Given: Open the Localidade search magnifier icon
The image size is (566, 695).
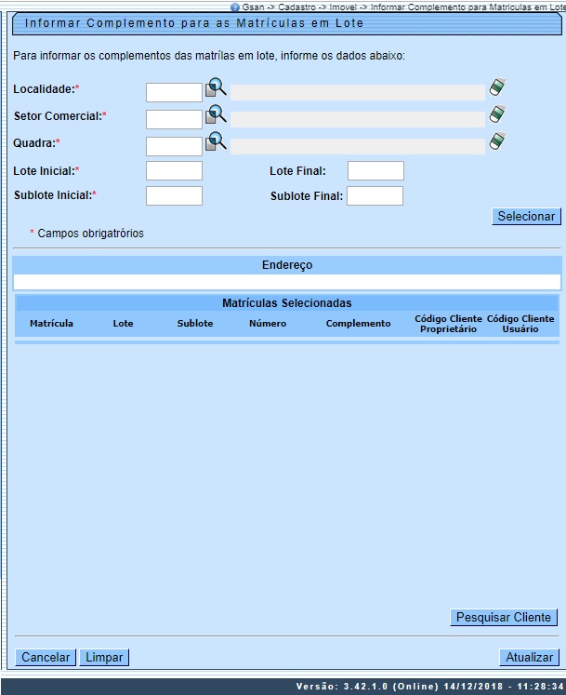Looking at the screenshot, I should [216, 87].
